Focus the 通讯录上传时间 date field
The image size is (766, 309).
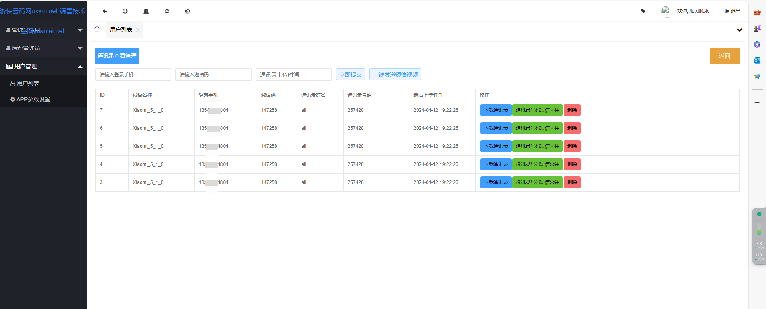[x=294, y=74]
